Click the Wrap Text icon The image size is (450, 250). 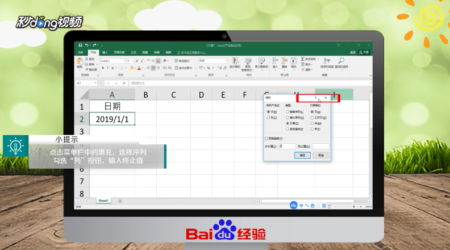click(176, 61)
